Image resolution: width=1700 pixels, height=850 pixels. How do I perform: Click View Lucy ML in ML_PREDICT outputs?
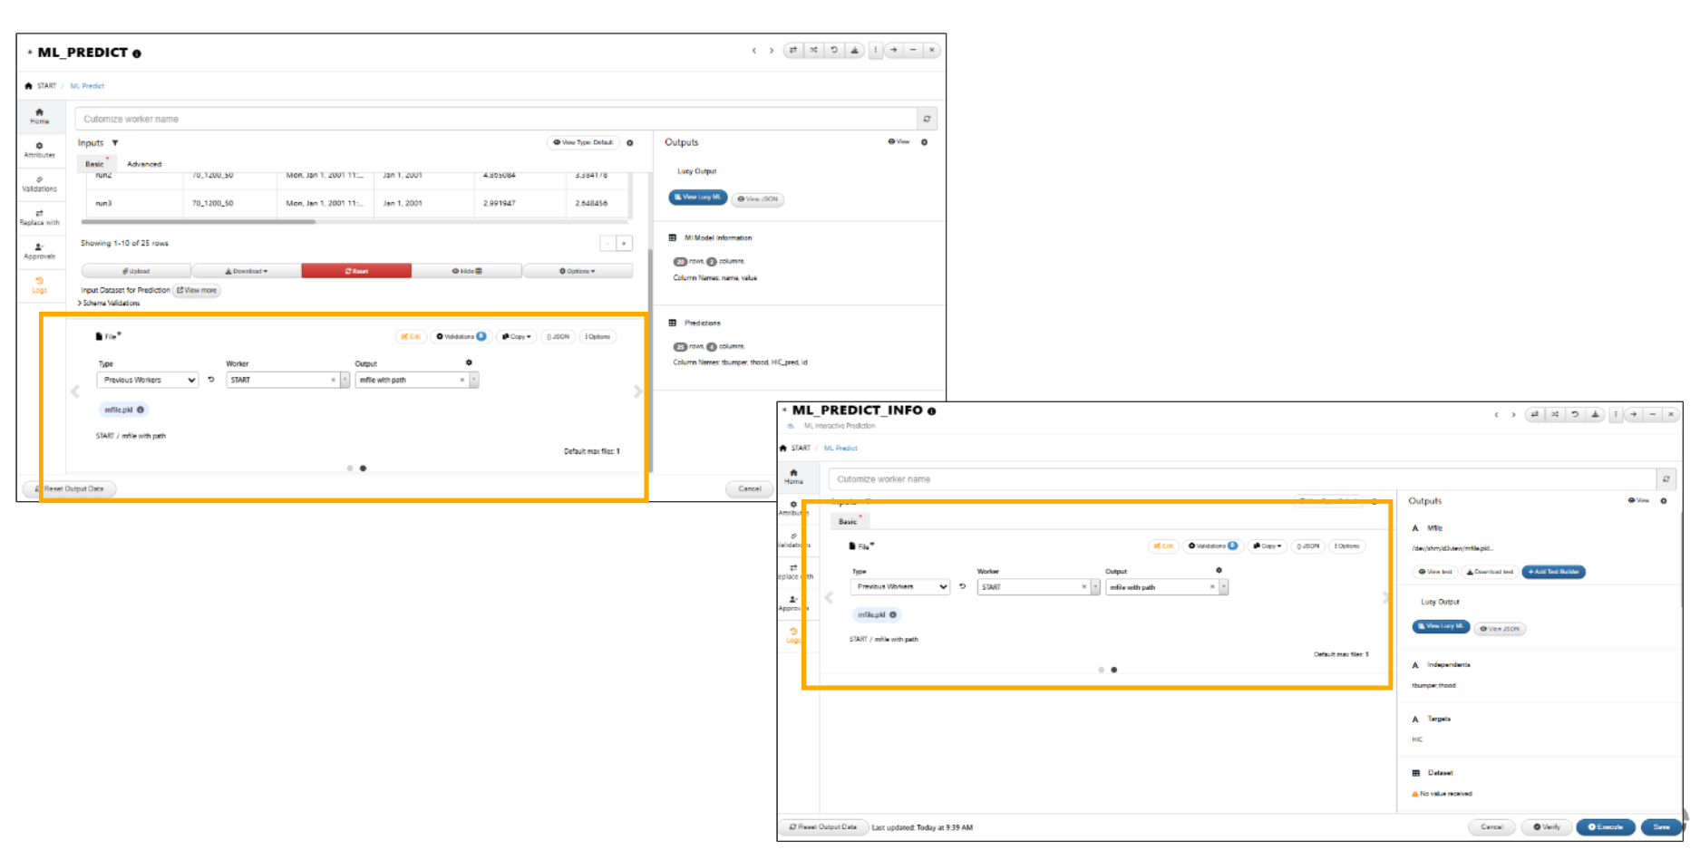pos(698,197)
